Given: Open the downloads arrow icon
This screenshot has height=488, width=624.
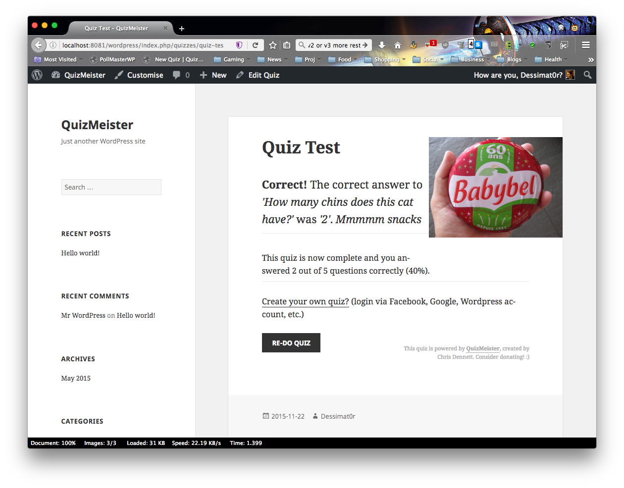Looking at the screenshot, I should tap(382, 45).
